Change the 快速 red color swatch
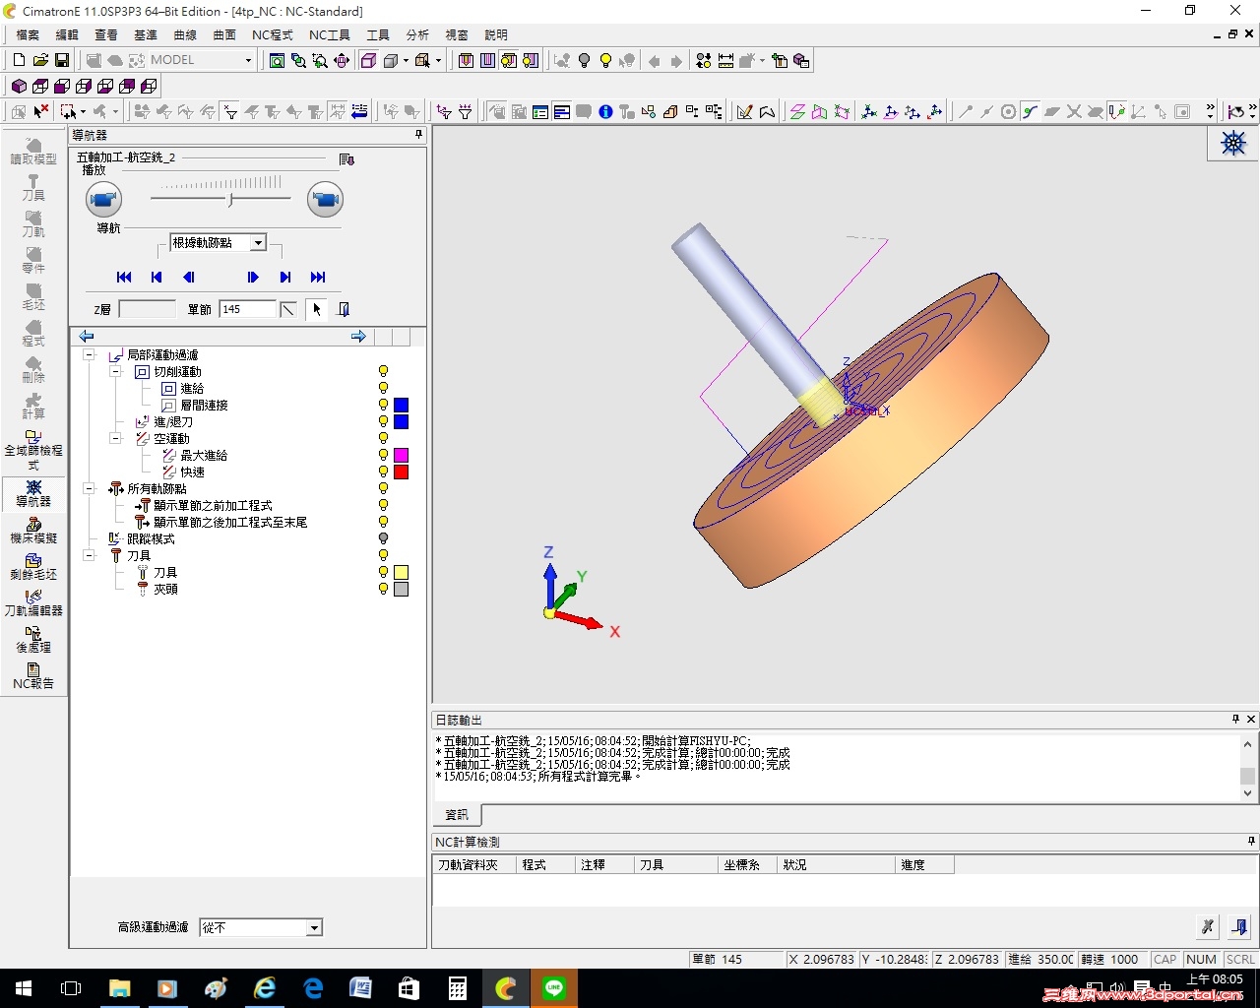 pos(402,472)
